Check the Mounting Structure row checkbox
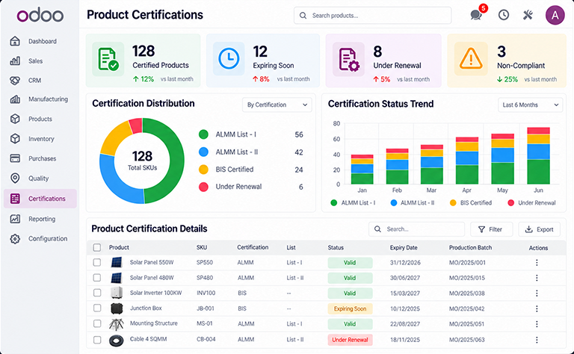 [x=97, y=323]
